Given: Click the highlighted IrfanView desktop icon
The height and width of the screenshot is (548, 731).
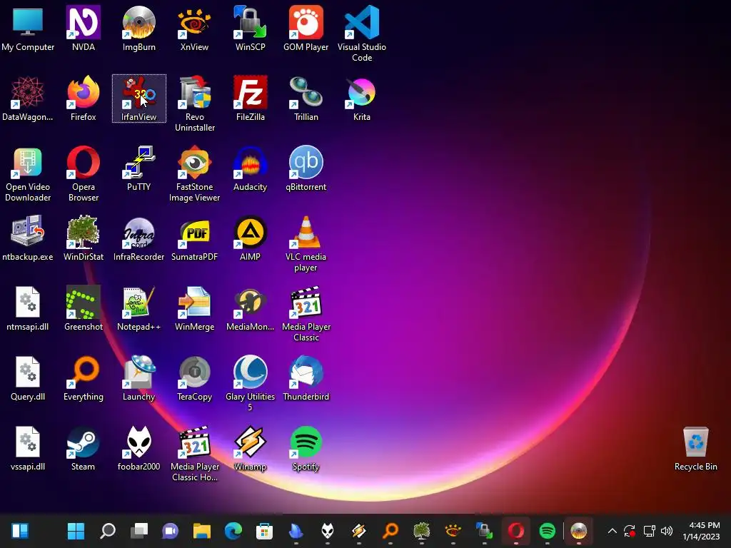Looking at the screenshot, I should pyautogui.click(x=139, y=98).
